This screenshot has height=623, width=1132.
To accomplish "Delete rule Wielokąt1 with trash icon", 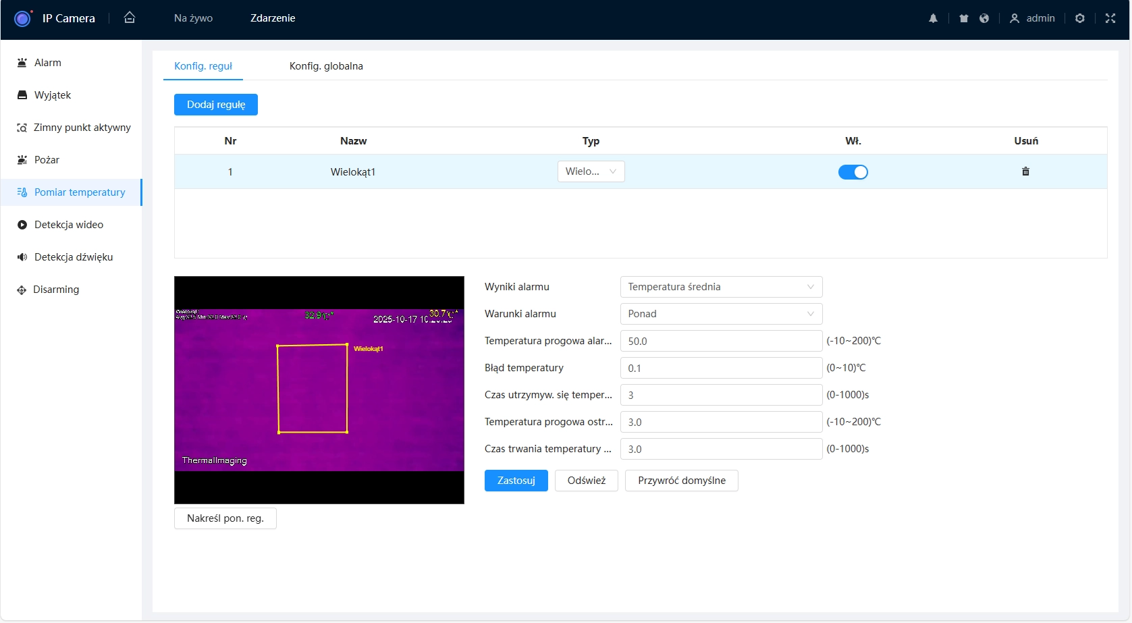I will (1025, 171).
